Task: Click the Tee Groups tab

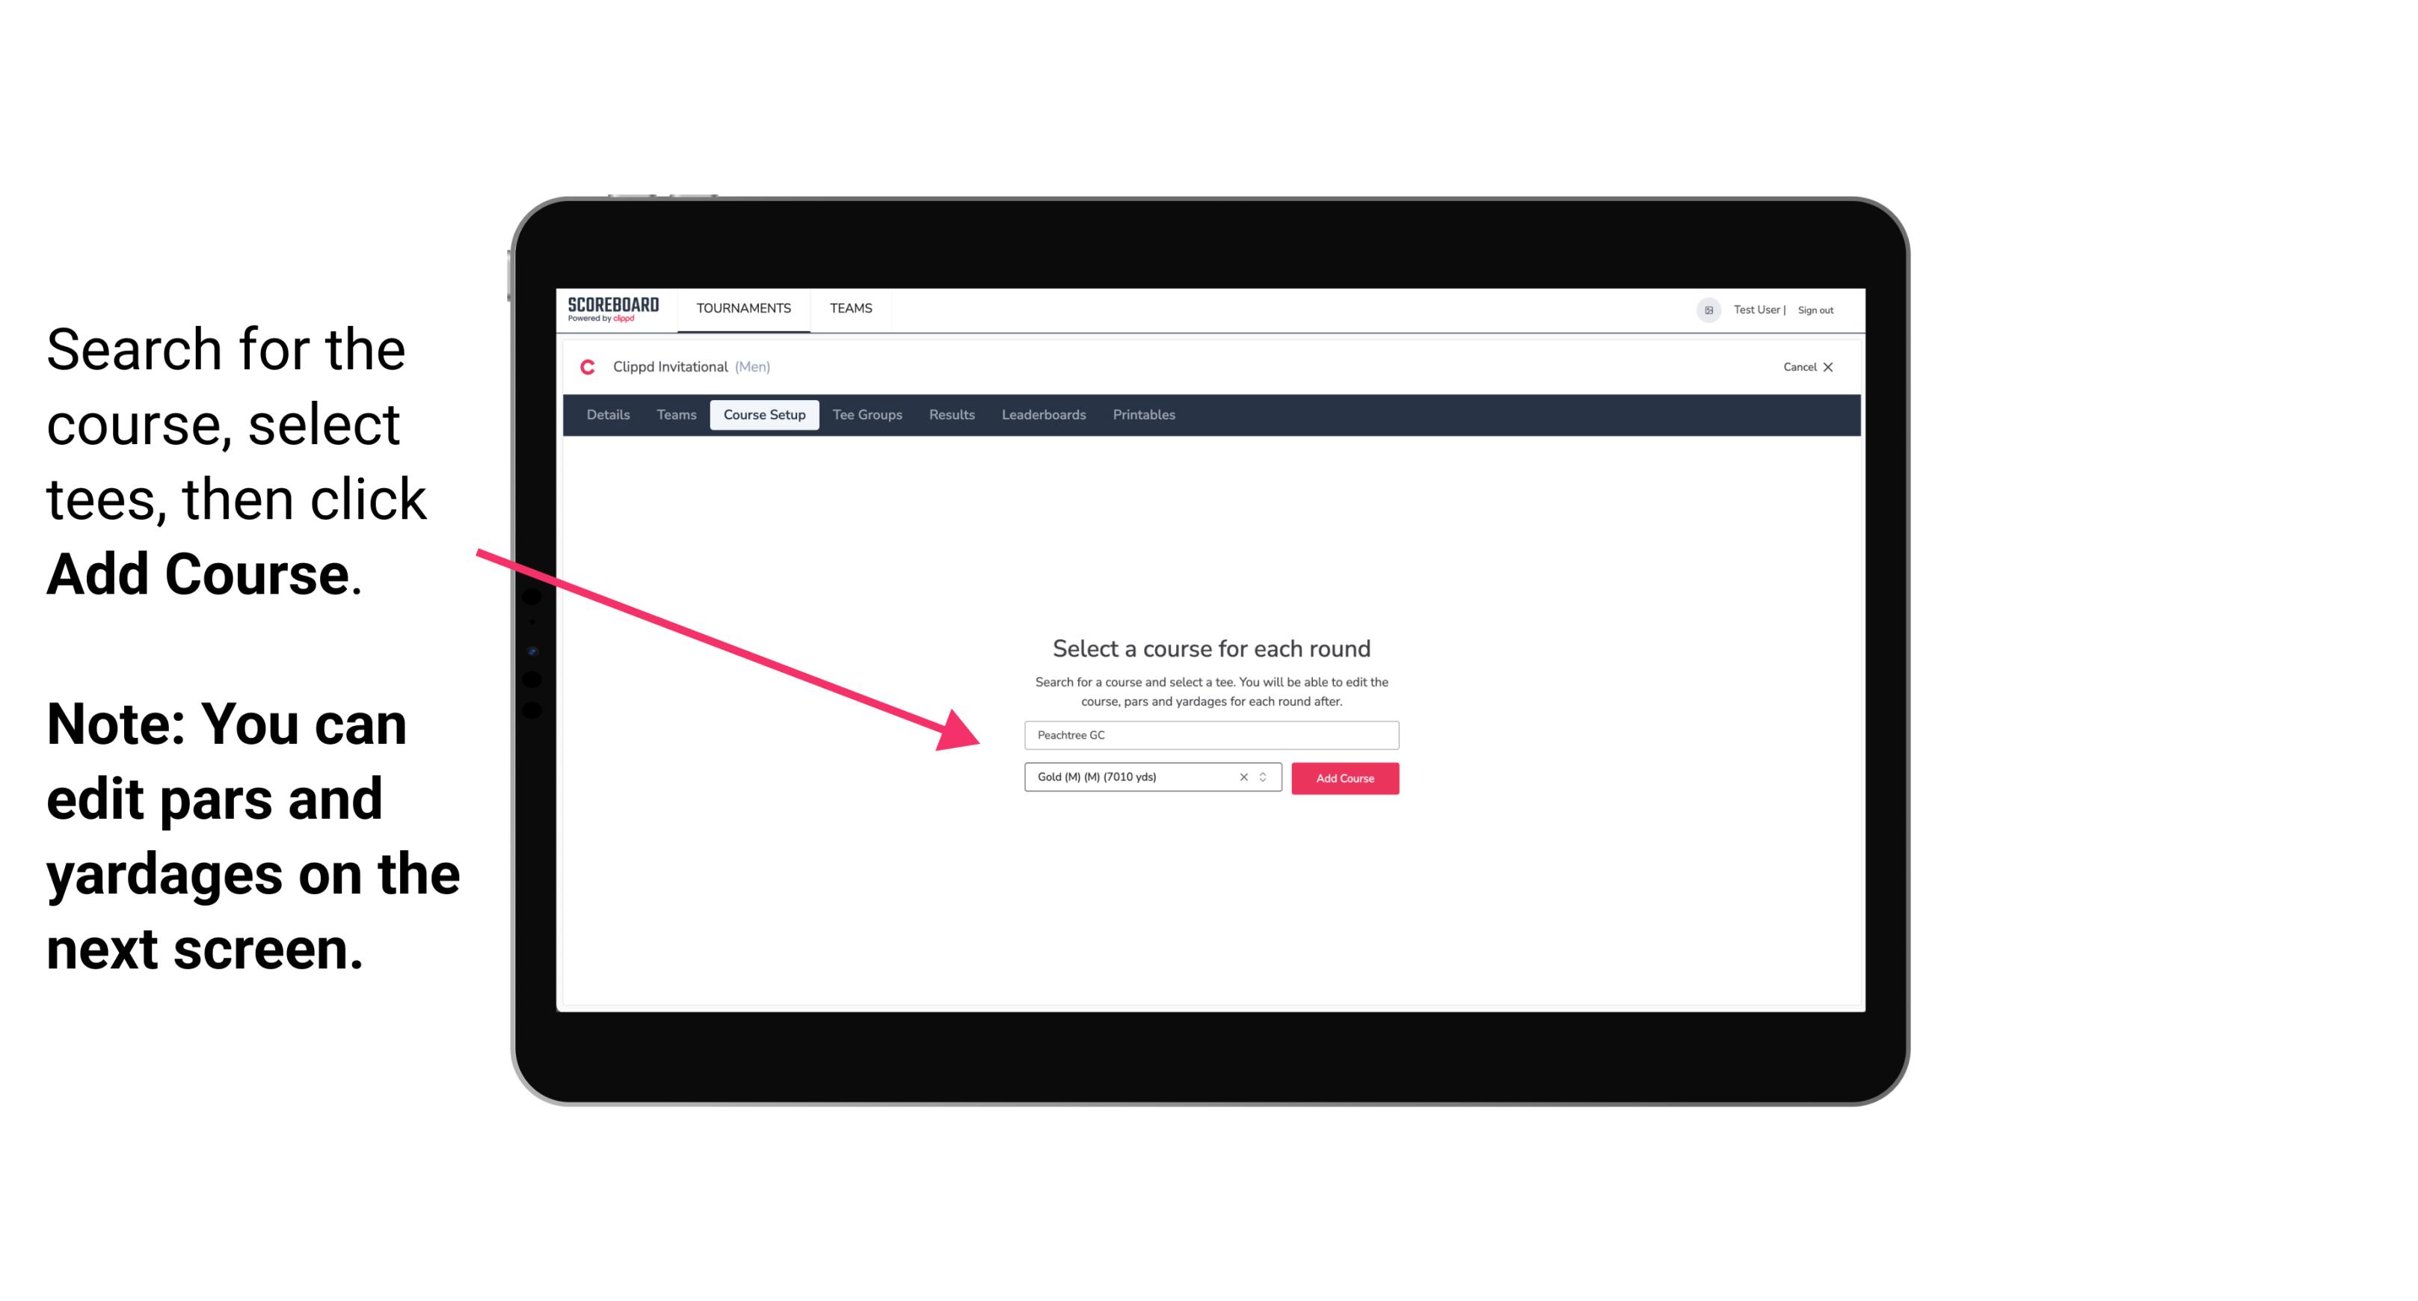Action: (x=865, y=415)
